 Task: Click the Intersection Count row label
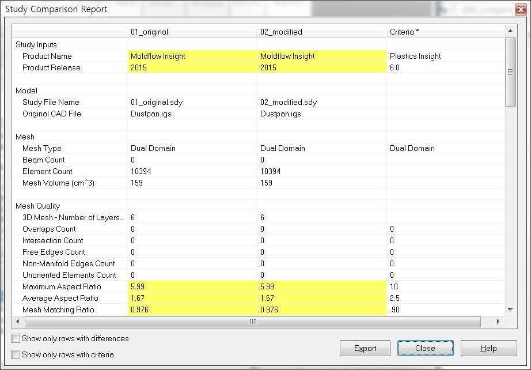53,240
